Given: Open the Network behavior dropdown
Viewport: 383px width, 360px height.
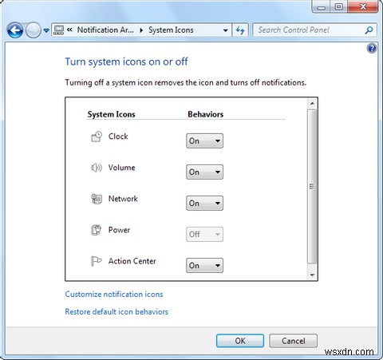Looking at the screenshot, I should pyautogui.click(x=204, y=203).
